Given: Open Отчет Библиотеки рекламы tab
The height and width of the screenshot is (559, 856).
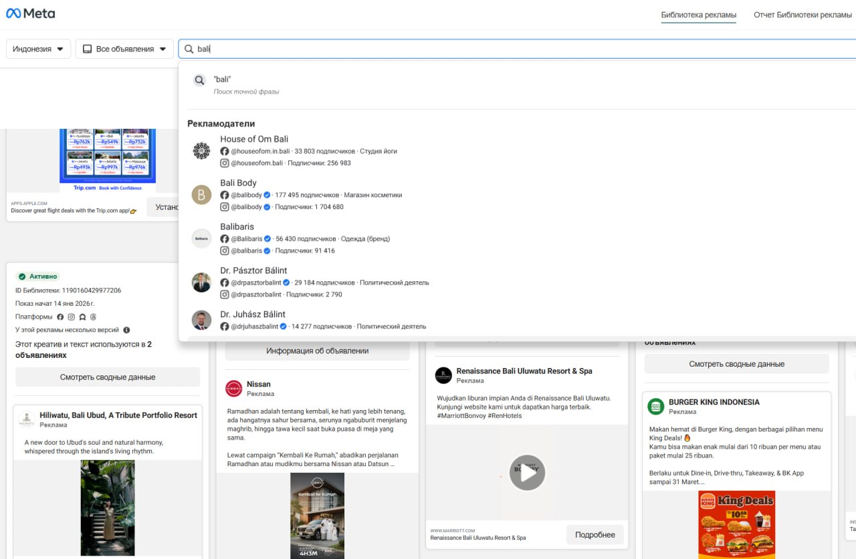Looking at the screenshot, I should coord(802,15).
